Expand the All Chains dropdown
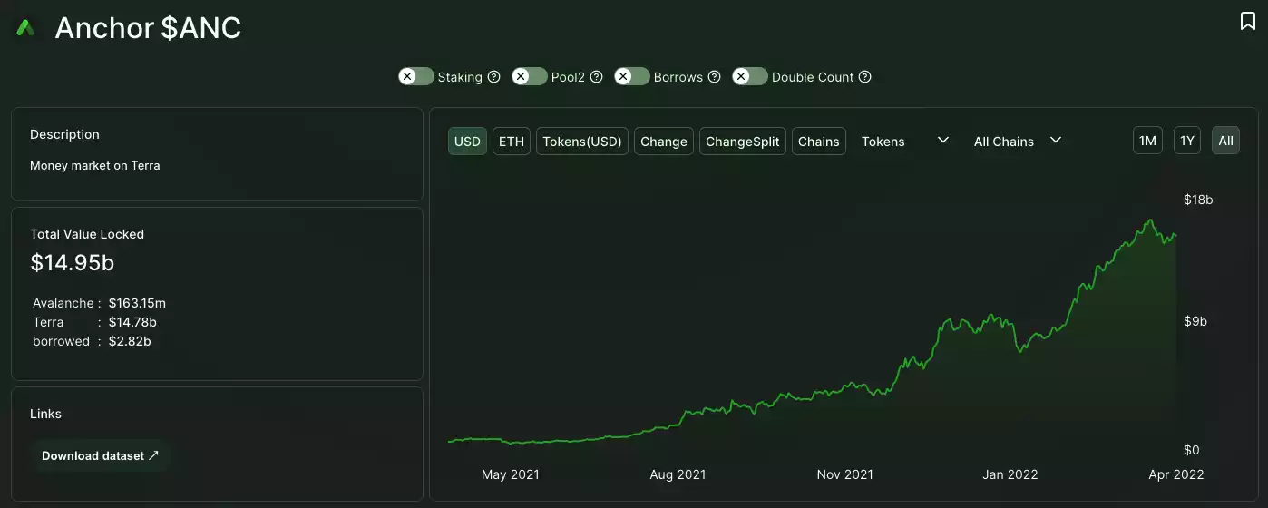This screenshot has height=508, width=1268. pos(1017,142)
